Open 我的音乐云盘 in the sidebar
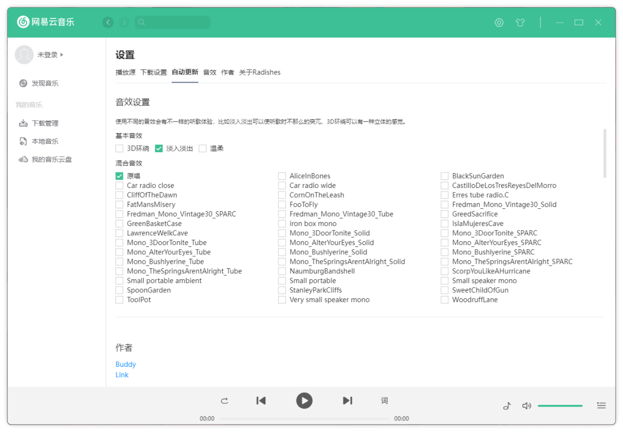This screenshot has width=623, height=432. pyautogui.click(x=46, y=159)
